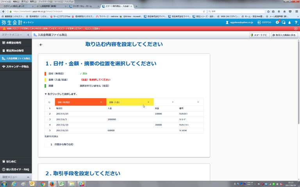The width and height of the screenshot is (300, 187).
Task: Click the スマートナビ button
Action: tap(259, 35)
